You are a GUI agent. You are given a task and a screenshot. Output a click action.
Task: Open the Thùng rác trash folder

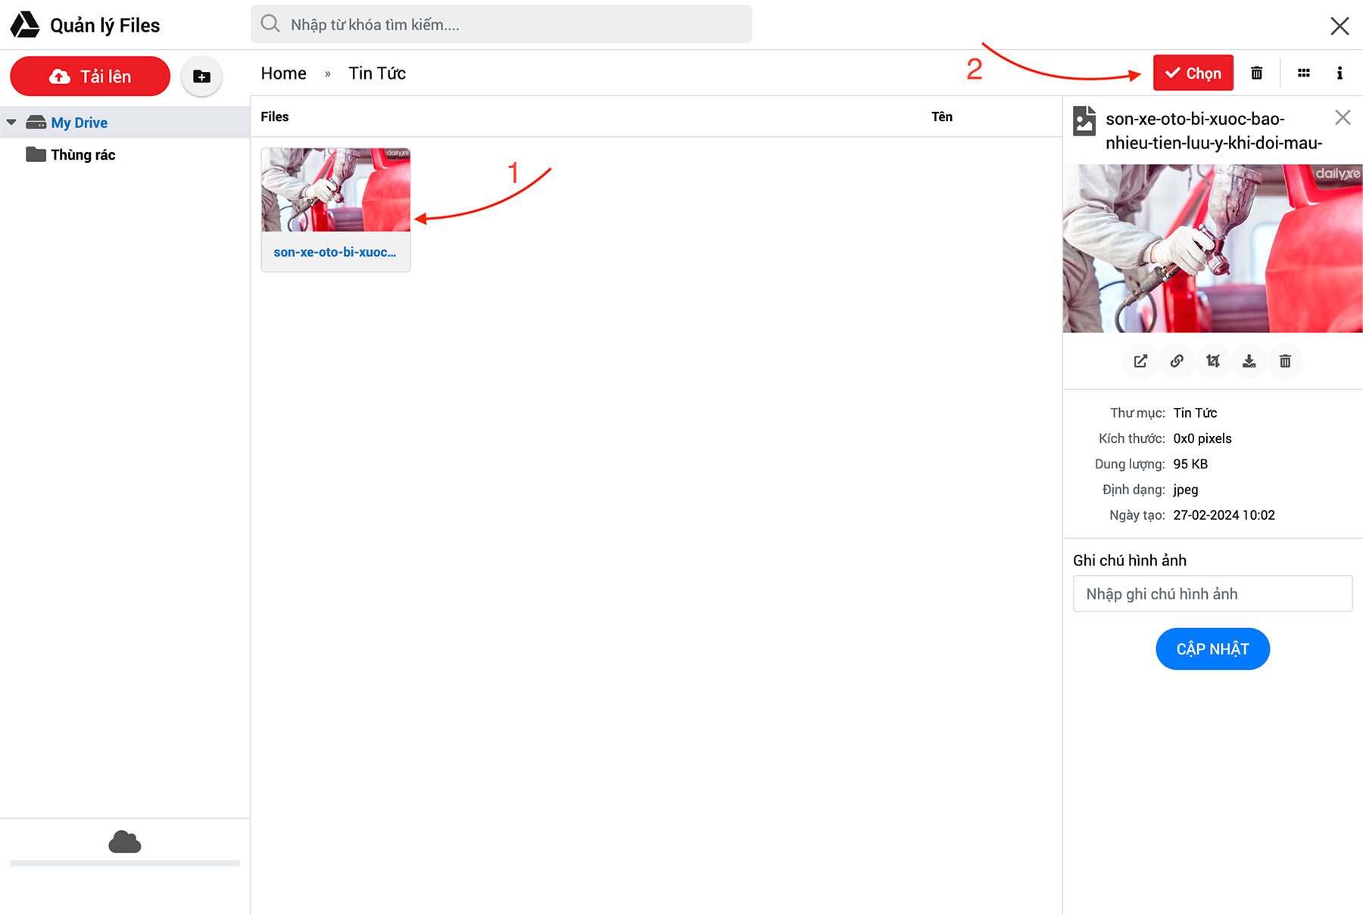click(x=83, y=155)
